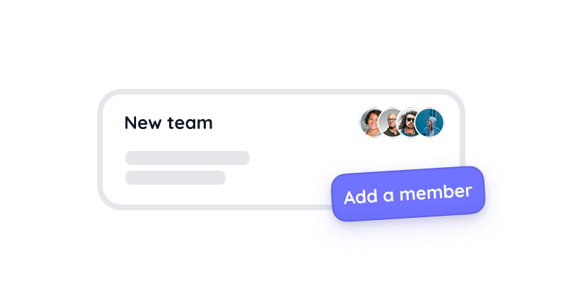Select the curly-haired man with sunglasses avatar
This screenshot has height=299, width=564.
click(x=408, y=123)
